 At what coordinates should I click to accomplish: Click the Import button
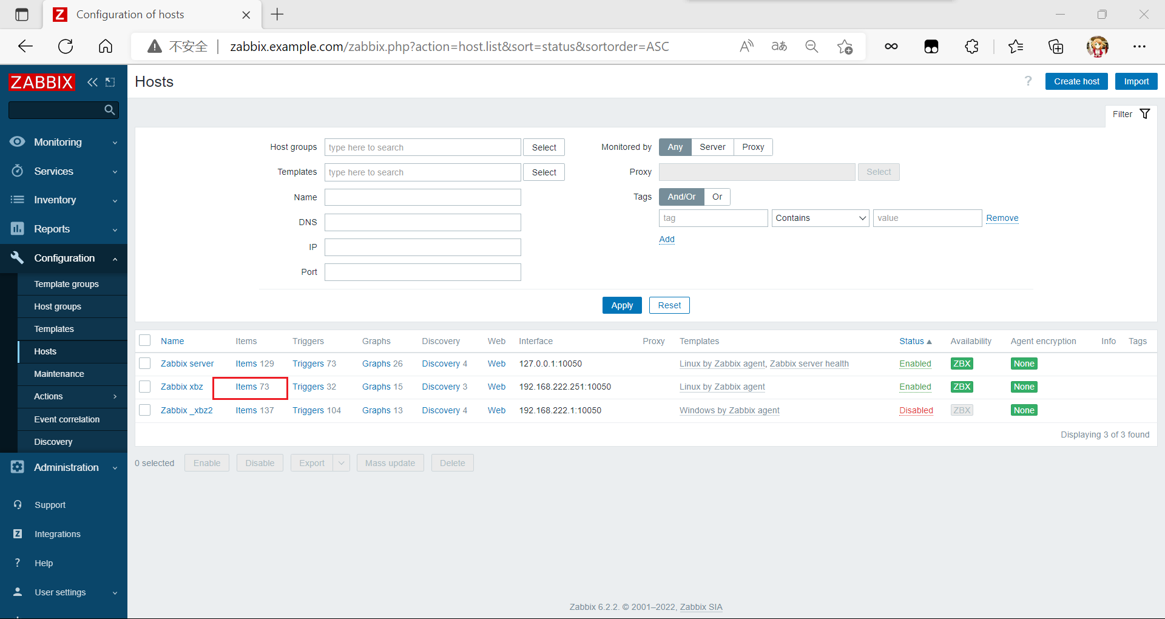(1136, 81)
